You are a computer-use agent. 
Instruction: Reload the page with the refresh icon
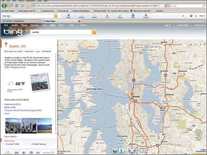tap(16, 6)
